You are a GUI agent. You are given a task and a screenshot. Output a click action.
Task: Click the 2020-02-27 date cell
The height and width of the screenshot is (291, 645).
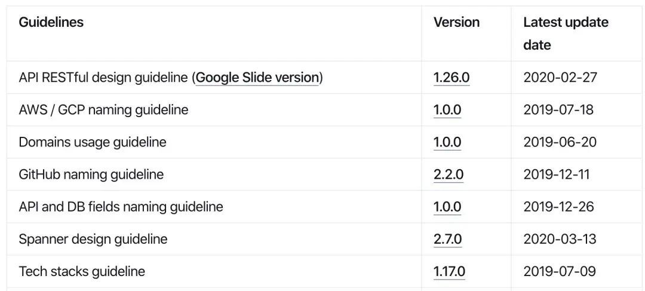coord(560,78)
